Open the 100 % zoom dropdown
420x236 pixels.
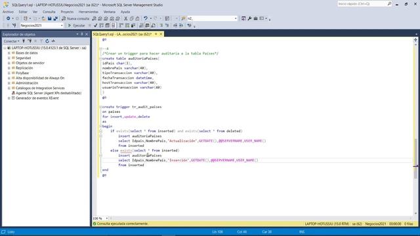[x=106, y=218]
